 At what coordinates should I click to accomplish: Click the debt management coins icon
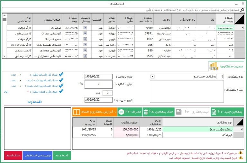coord(214,66)
